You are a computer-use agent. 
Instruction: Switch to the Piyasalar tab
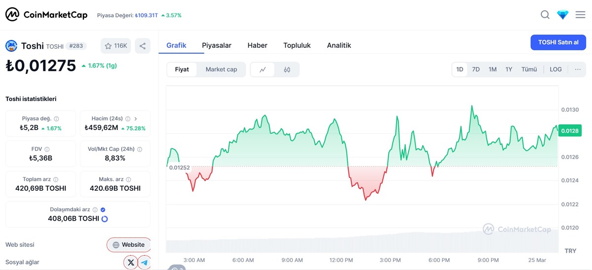(x=217, y=45)
